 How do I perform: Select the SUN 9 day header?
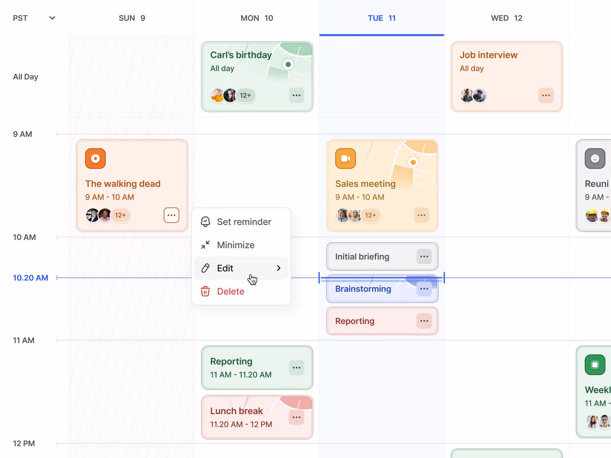click(132, 18)
